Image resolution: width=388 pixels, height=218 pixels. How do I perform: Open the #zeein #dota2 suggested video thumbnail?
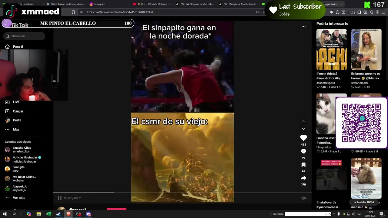(x=332, y=49)
